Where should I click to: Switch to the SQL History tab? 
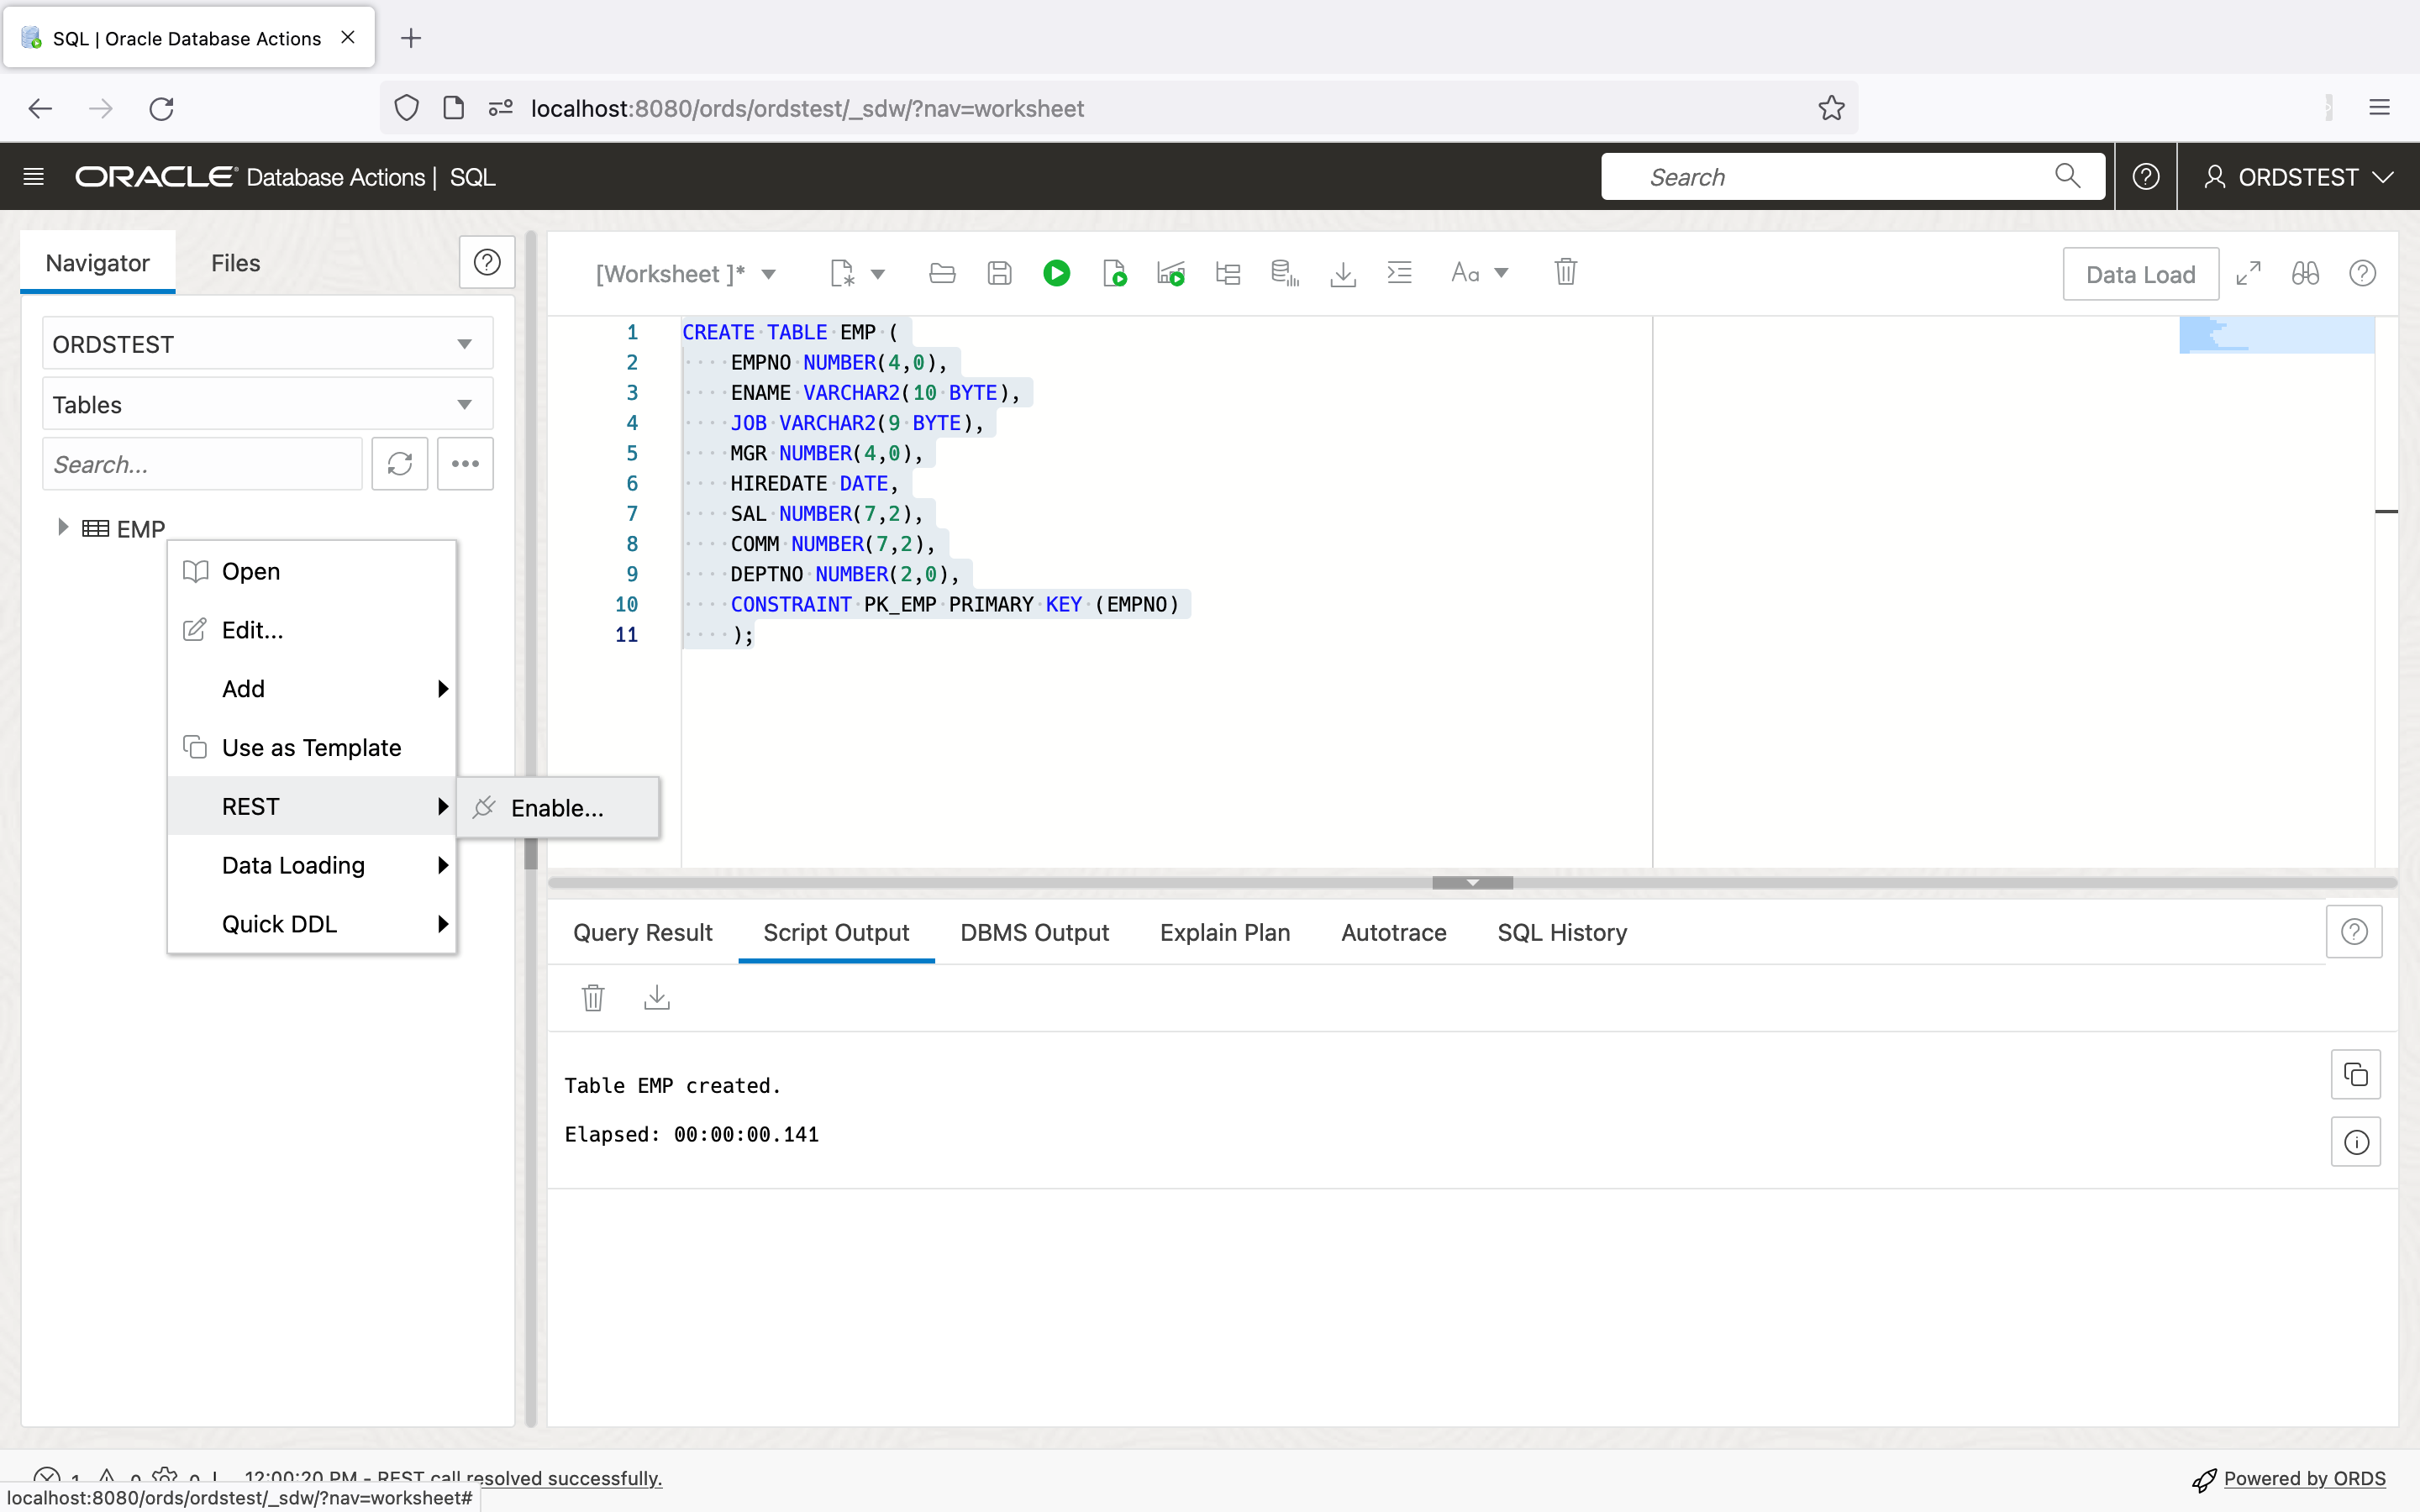click(1560, 932)
